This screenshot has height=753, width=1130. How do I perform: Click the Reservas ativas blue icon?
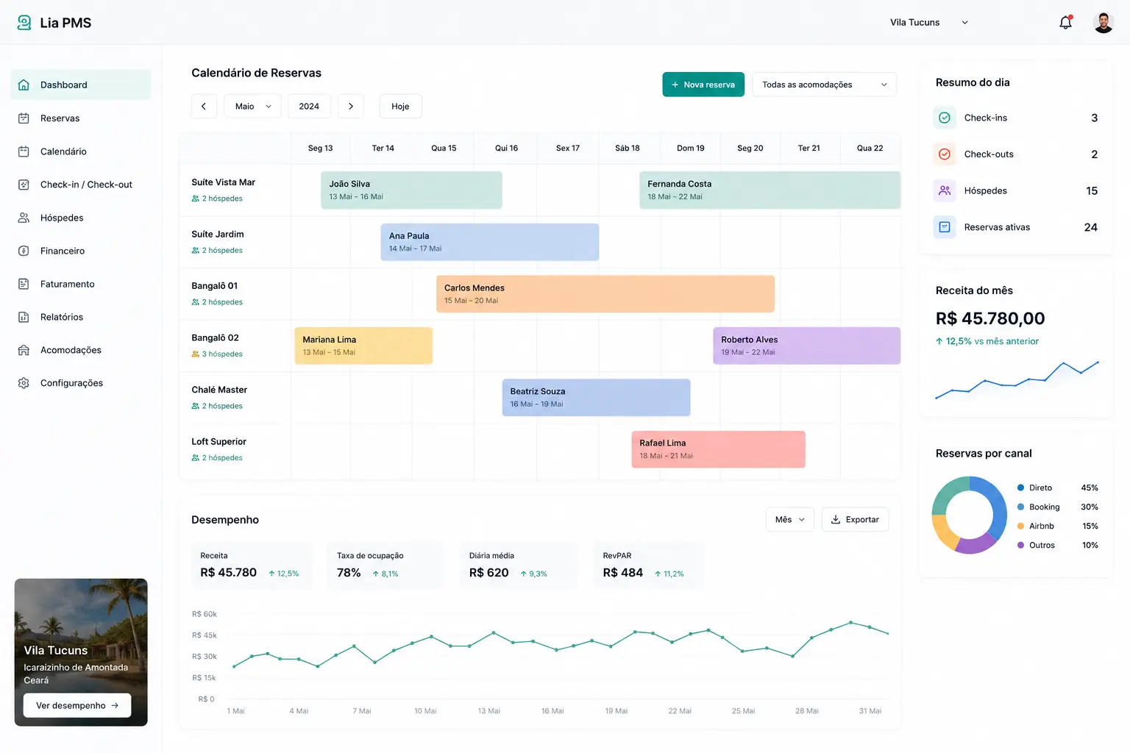pos(945,227)
